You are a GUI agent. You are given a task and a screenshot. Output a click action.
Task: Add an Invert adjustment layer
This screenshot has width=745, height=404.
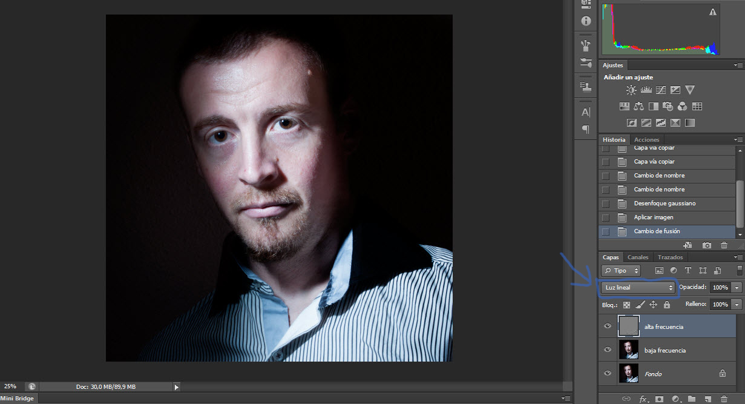pos(631,122)
